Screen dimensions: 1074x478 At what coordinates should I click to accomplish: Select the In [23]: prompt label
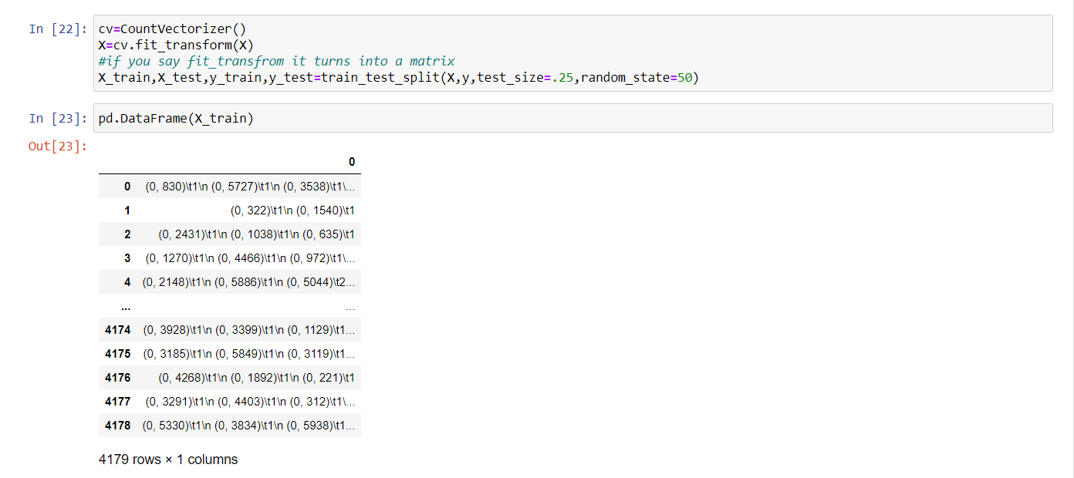59,118
